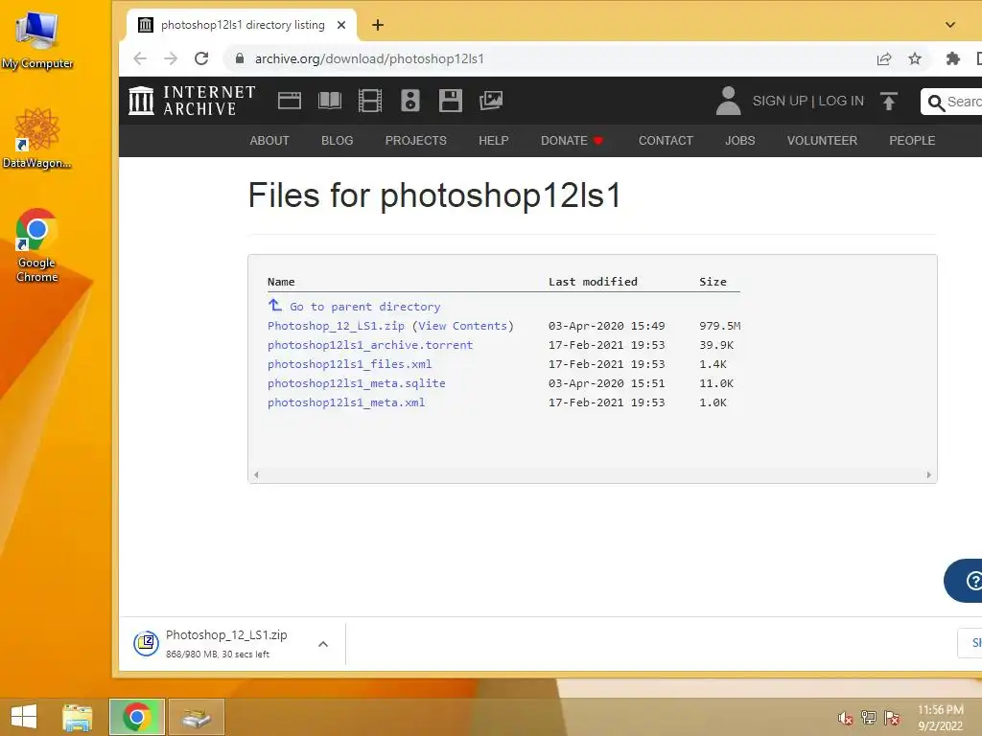Click the Last modified column header
The height and width of the screenshot is (736, 982).
[593, 282]
